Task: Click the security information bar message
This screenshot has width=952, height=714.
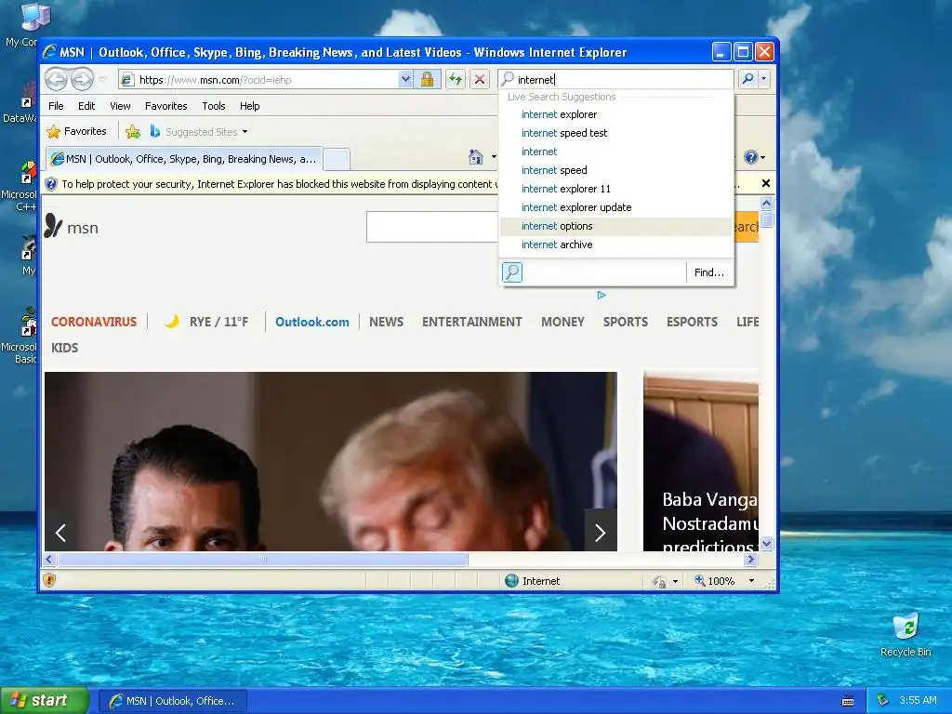Action: pos(279,184)
